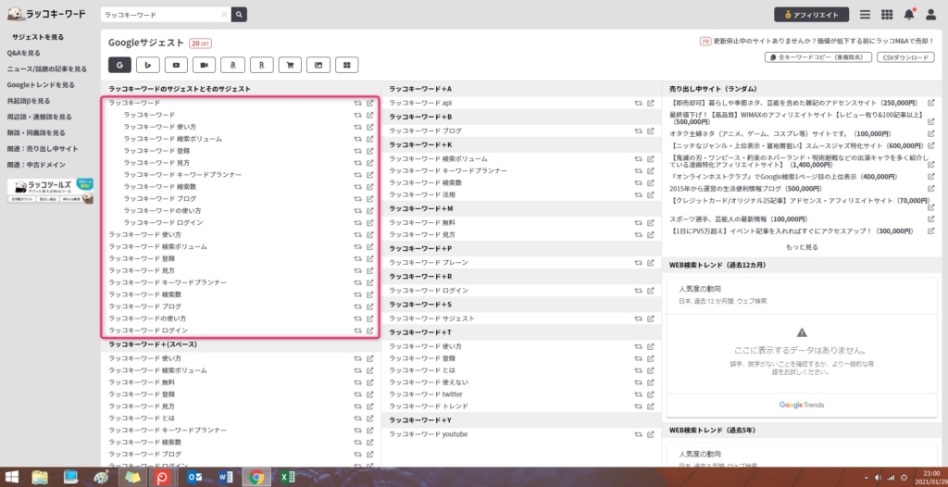Re-search icon for ラッコキーワード 使えない row
Viewport: 948px width, 487px height.
pyautogui.click(x=639, y=382)
